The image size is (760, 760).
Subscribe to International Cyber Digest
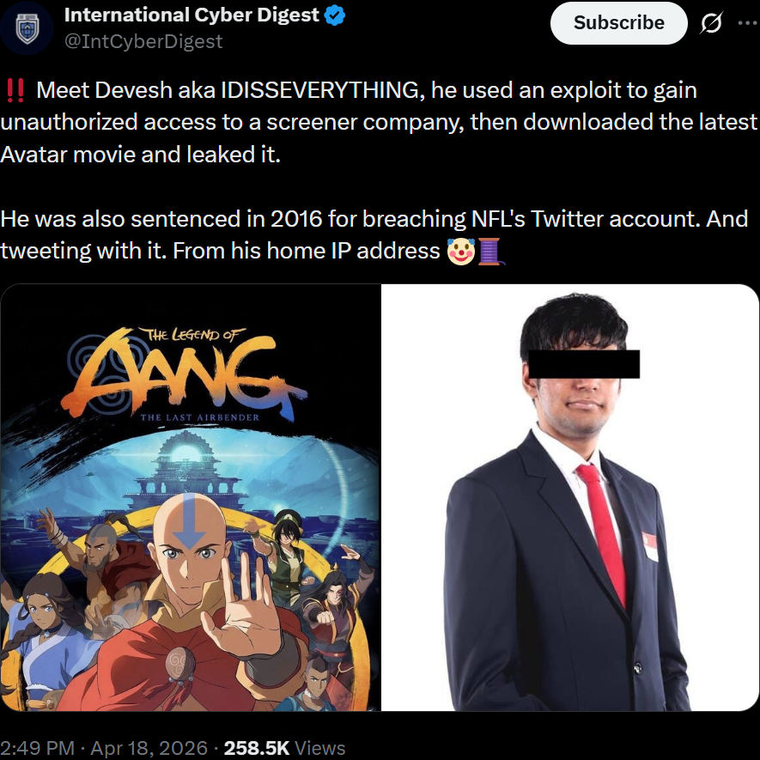[619, 23]
